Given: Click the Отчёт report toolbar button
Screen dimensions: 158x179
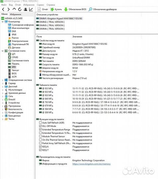Looking at the screenshot, I should pyautogui.click(x=43, y=9).
